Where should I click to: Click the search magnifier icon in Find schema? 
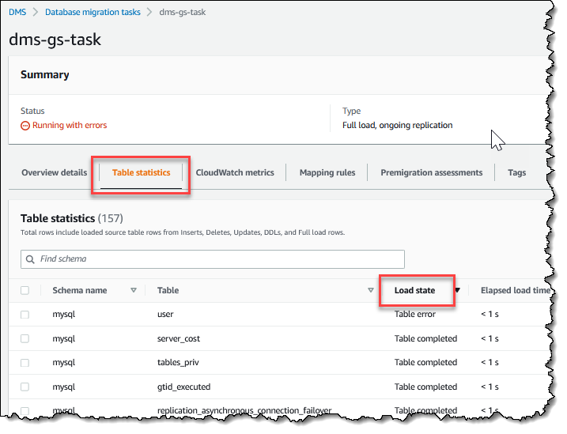pyautogui.click(x=31, y=259)
